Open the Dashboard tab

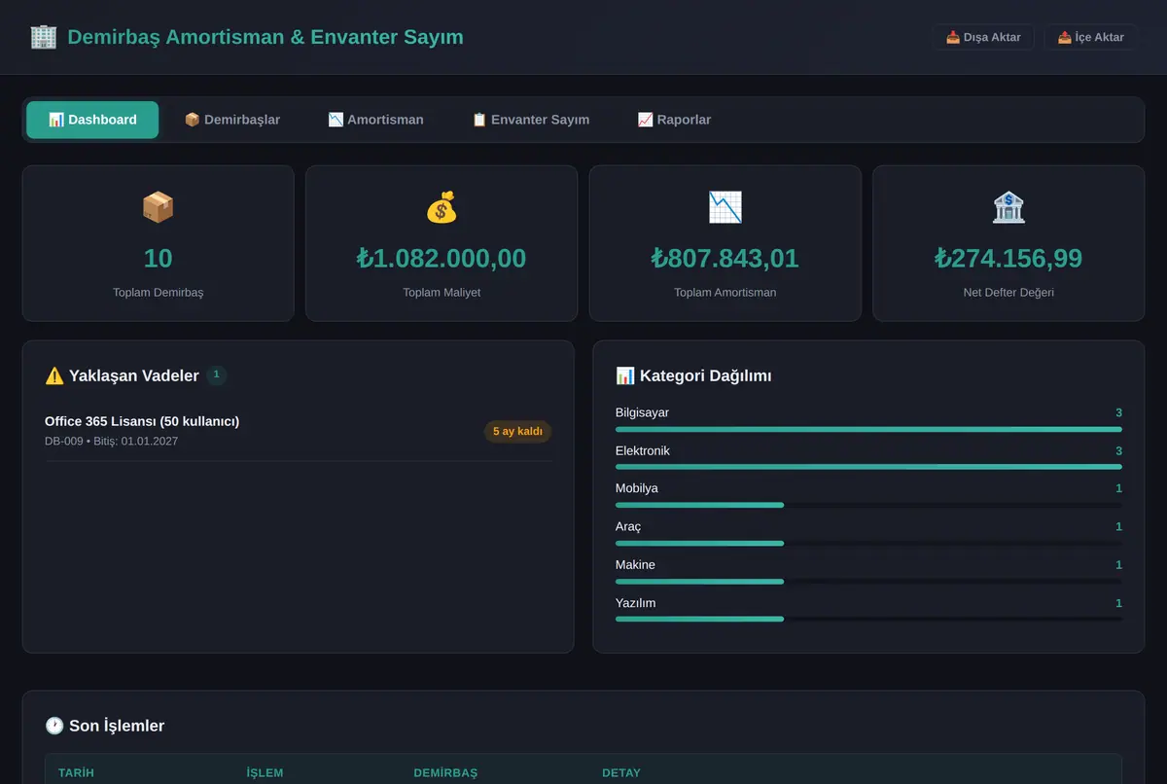92,120
